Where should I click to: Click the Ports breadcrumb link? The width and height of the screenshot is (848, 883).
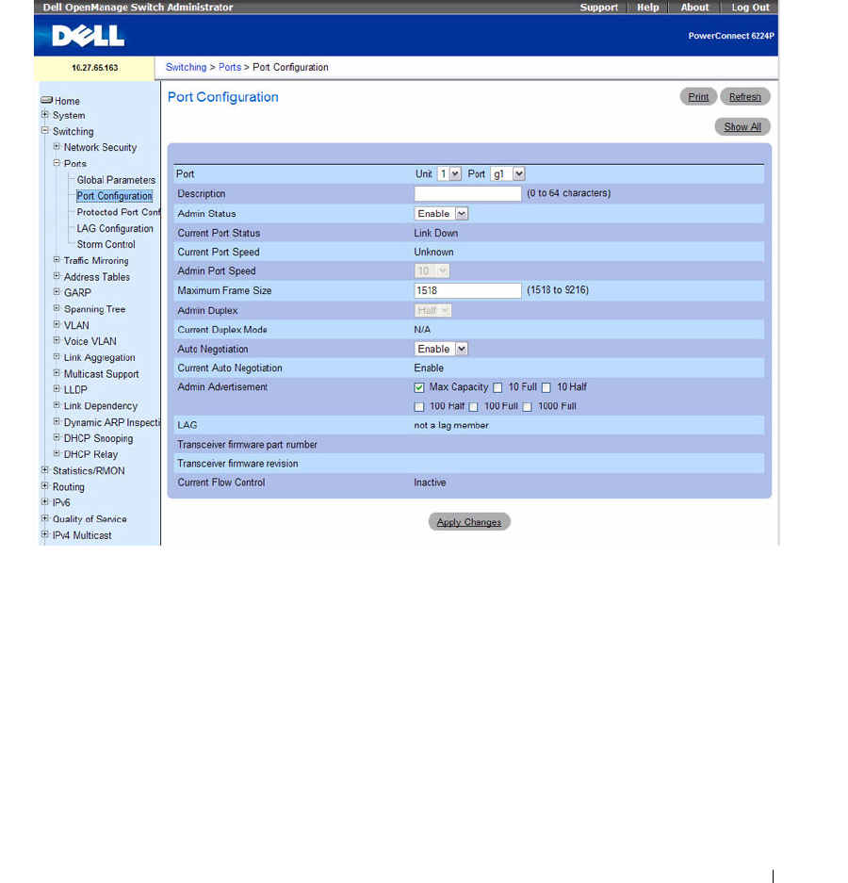[x=230, y=67]
